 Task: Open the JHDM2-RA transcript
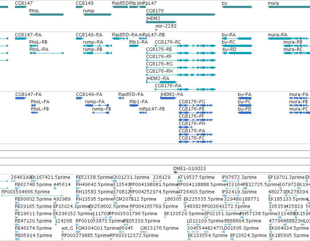pyautogui.click(x=161, y=82)
